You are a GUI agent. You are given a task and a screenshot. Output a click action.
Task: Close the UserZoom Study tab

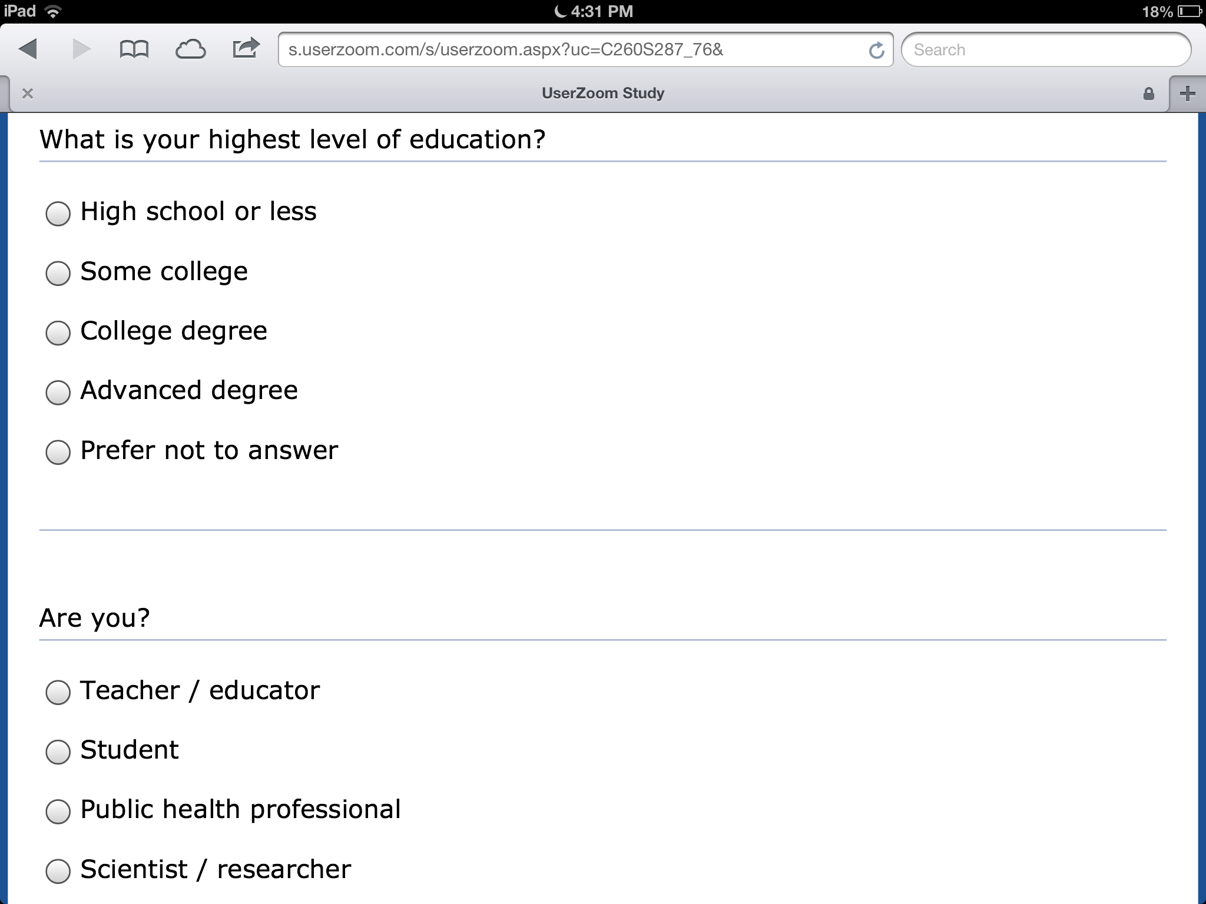click(x=27, y=94)
